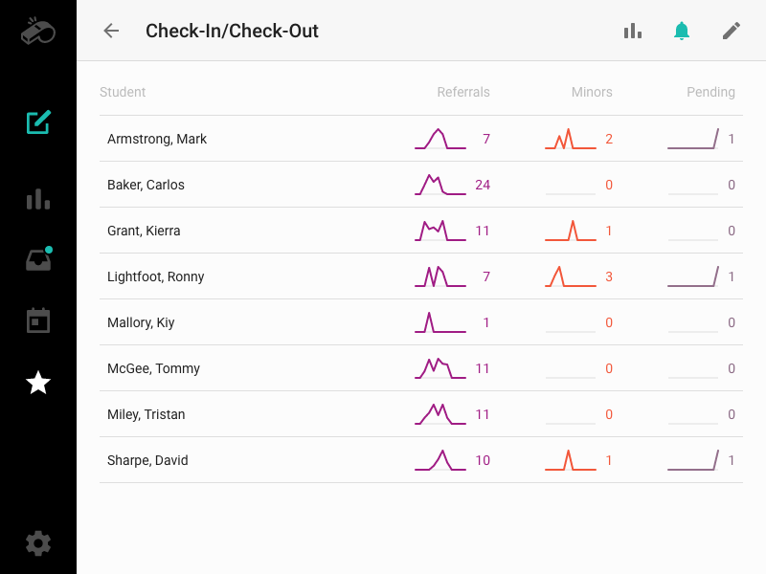766x574 pixels.
Task: Sort by Referrals column header
Action: click(x=462, y=93)
